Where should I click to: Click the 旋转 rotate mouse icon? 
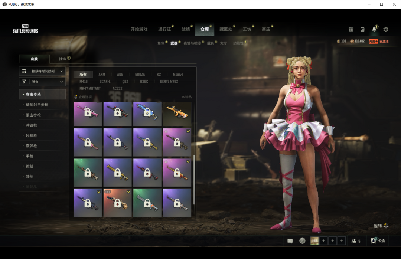pyautogui.click(x=386, y=226)
